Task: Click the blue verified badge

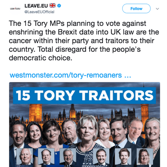Action: [x=59, y=6]
